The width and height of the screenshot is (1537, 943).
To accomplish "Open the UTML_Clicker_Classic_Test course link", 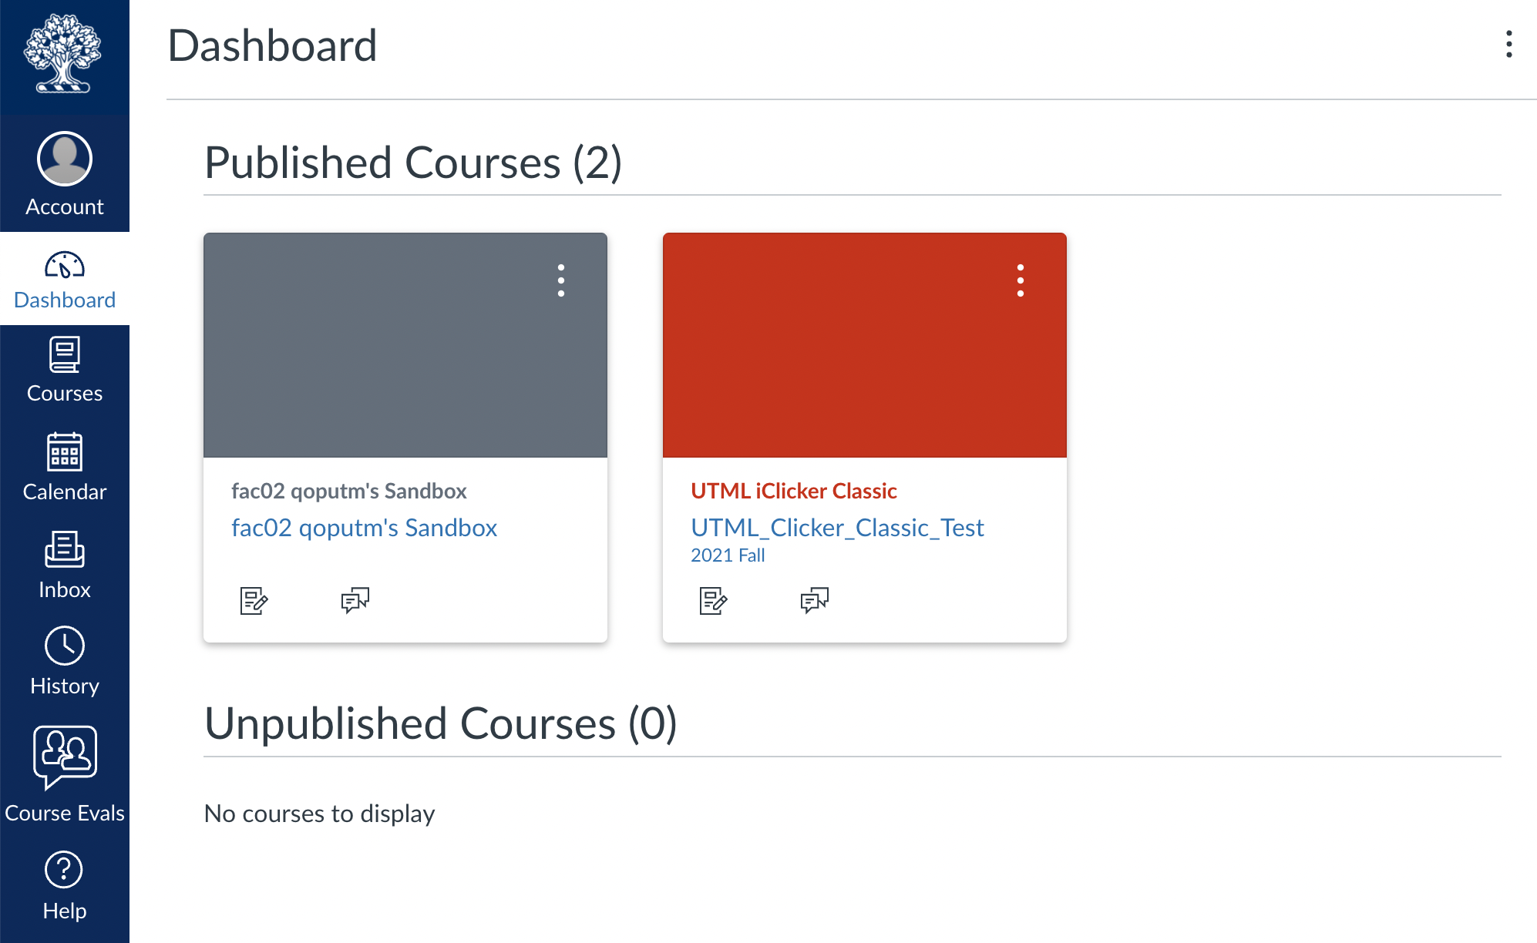I will [837, 528].
